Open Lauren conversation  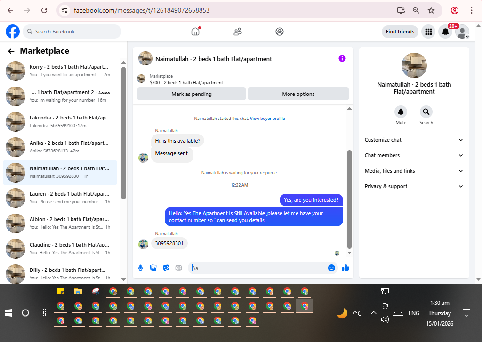coord(60,198)
